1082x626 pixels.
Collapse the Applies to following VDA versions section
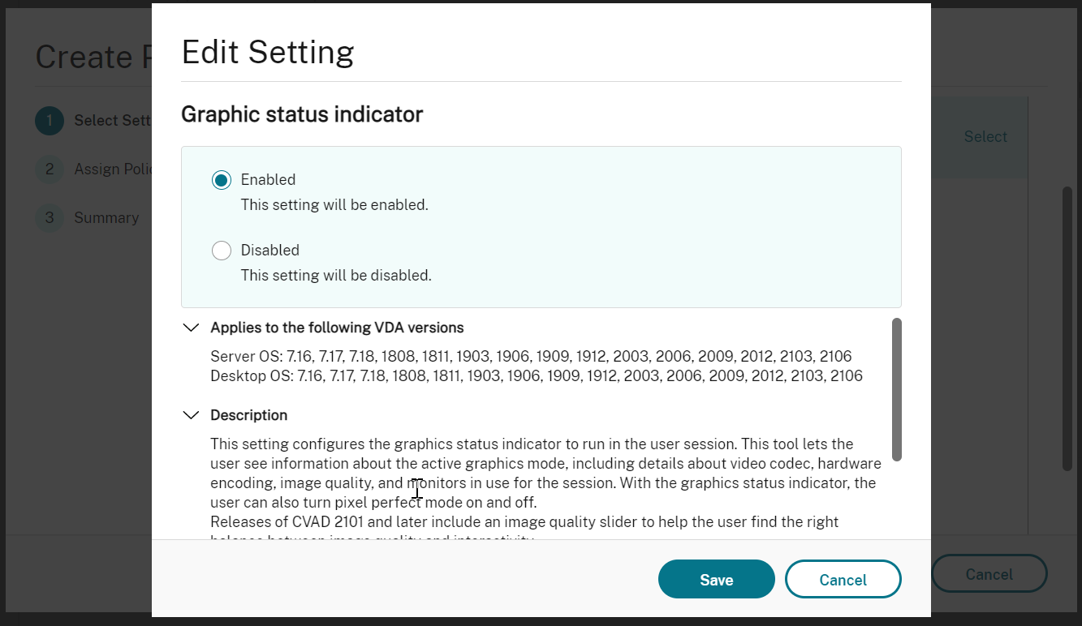(191, 327)
